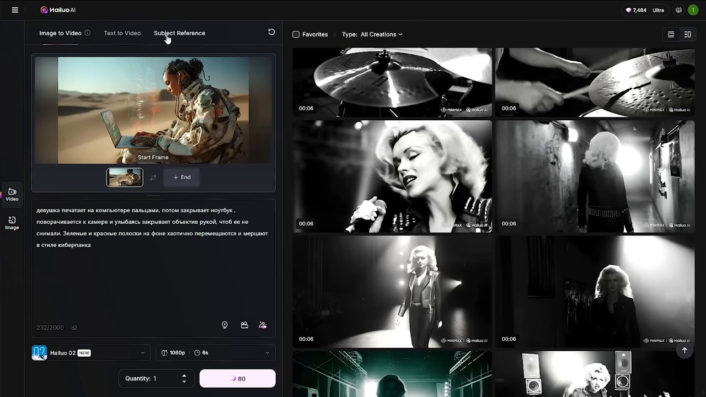
Task: Open the teal-tinted stage video thumbnail
Action: click(x=392, y=374)
